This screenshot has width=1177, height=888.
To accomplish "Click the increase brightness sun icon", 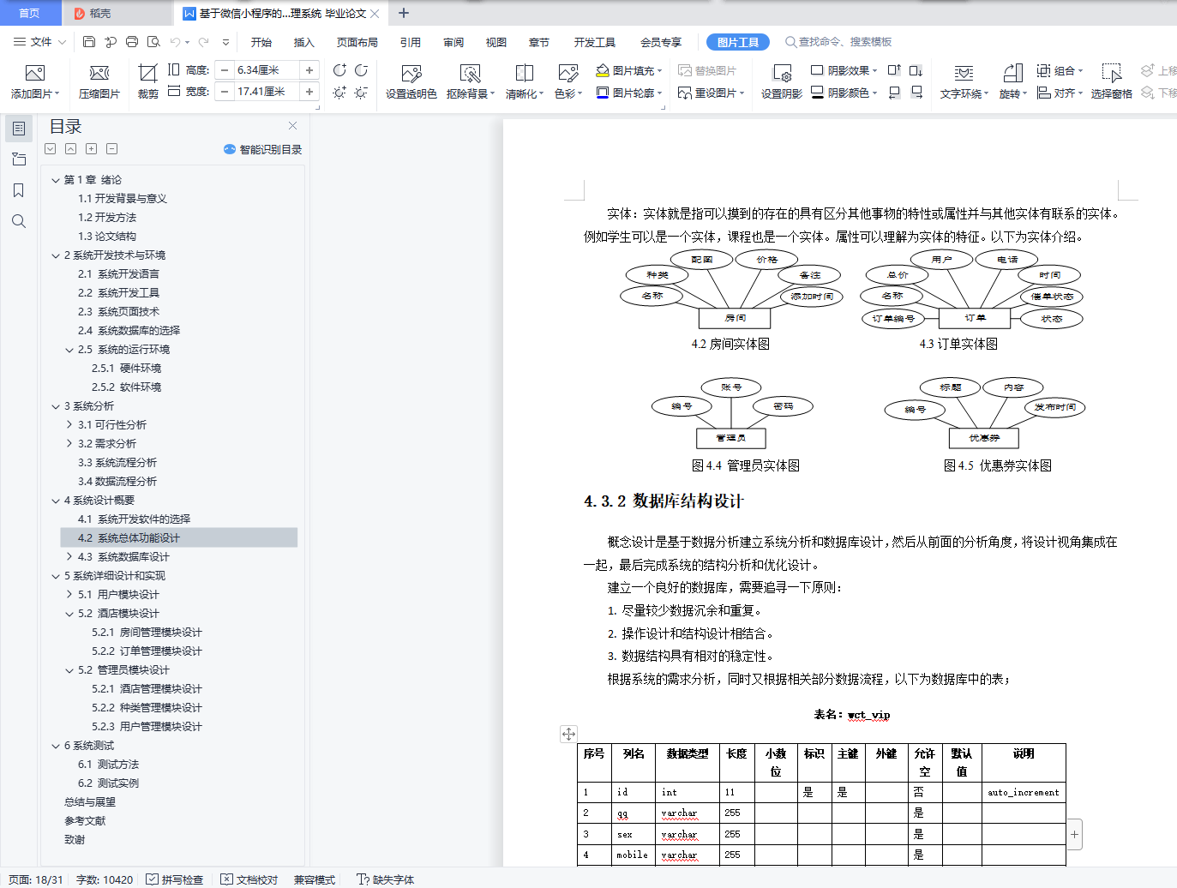I will (339, 92).
